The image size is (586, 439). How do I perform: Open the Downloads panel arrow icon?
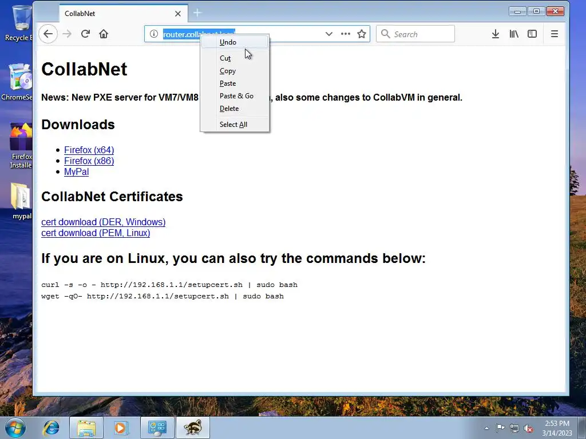495,34
